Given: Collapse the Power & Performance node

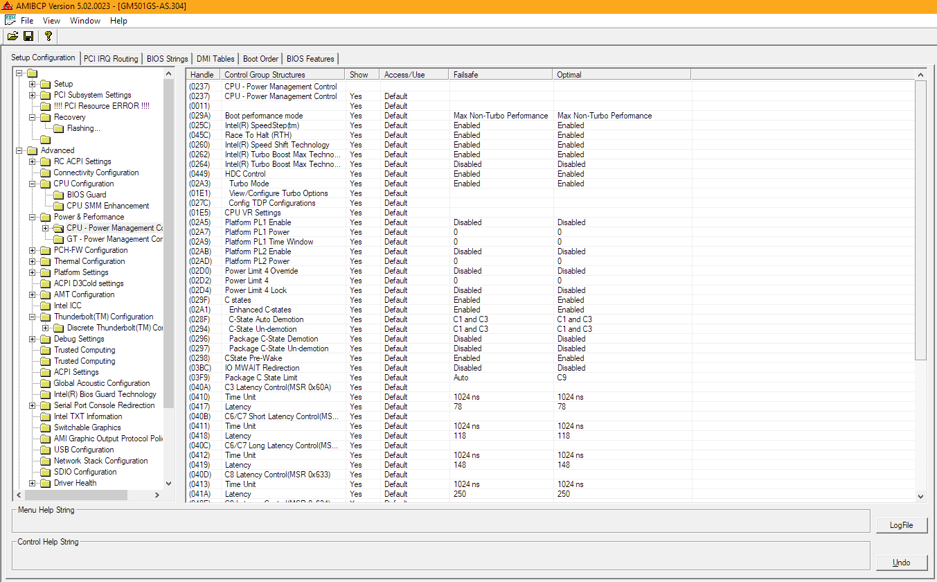Looking at the screenshot, I should [32, 217].
